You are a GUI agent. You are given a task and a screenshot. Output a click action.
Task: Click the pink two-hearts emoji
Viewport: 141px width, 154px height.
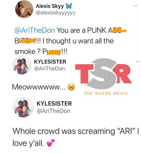tap(51, 143)
